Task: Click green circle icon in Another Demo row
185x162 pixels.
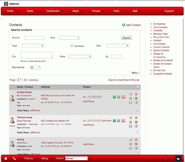Action: click(x=136, y=98)
